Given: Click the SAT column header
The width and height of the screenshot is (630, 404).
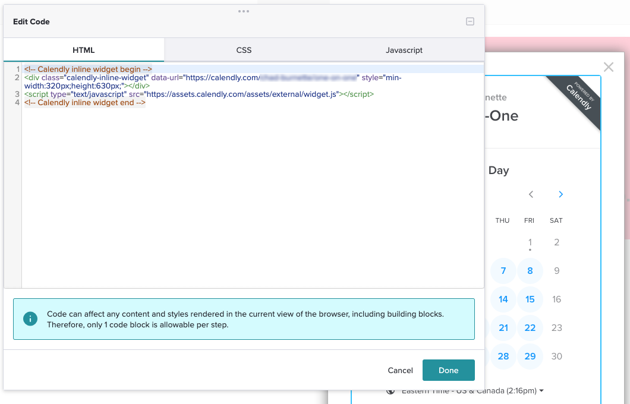Looking at the screenshot, I should pyautogui.click(x=556, y=220).
